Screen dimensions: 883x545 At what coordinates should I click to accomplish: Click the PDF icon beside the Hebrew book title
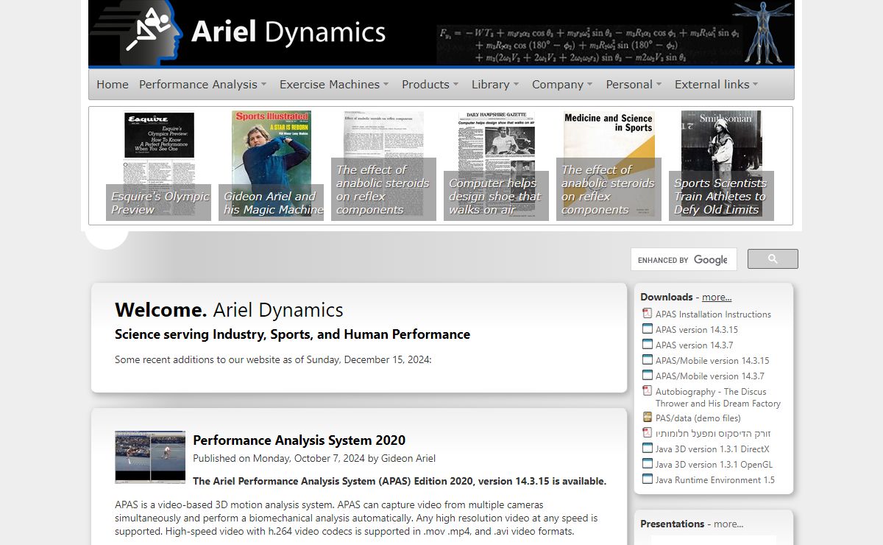click(648, 433)
